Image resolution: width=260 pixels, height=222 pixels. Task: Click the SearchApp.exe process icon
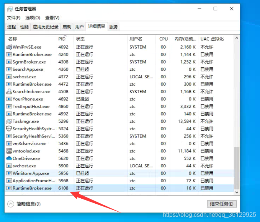click(9, 69)
